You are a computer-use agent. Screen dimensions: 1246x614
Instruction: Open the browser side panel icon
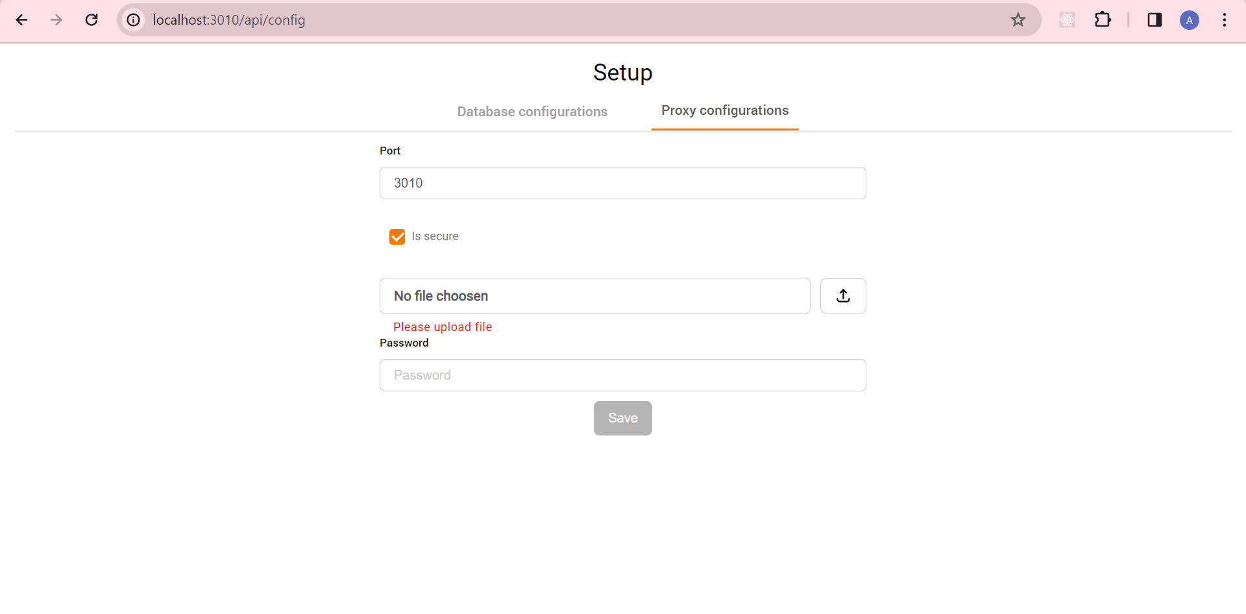1154,20
